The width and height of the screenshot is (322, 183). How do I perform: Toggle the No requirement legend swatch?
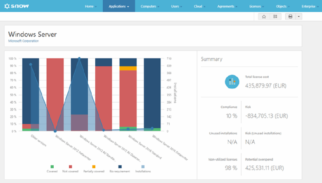[120, 167]
